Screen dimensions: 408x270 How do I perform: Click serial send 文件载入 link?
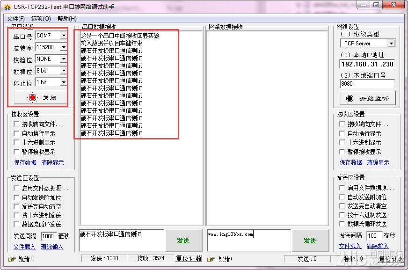[24, 246]
